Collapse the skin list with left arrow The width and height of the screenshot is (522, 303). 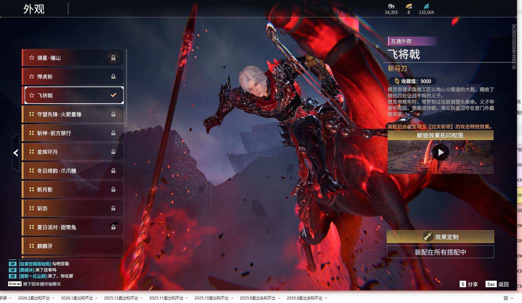16,153
